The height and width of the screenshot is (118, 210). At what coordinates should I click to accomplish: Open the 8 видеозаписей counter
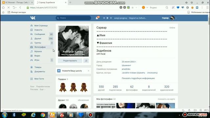[149, 88]
